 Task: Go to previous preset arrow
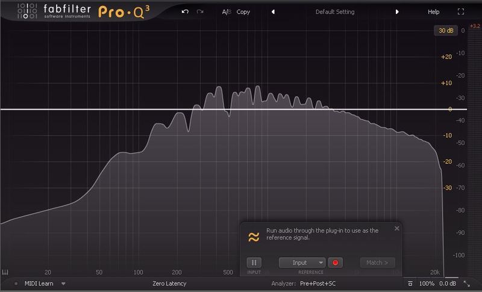click(273, 12)
